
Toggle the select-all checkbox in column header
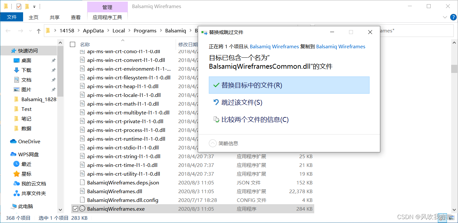(73, 44)
